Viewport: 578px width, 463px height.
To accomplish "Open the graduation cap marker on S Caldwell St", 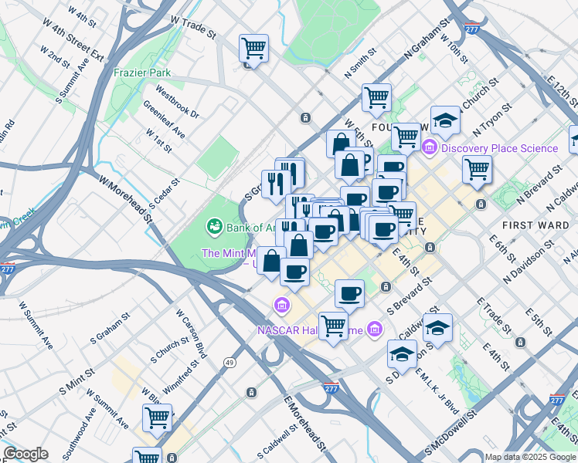I will (437, 329).
